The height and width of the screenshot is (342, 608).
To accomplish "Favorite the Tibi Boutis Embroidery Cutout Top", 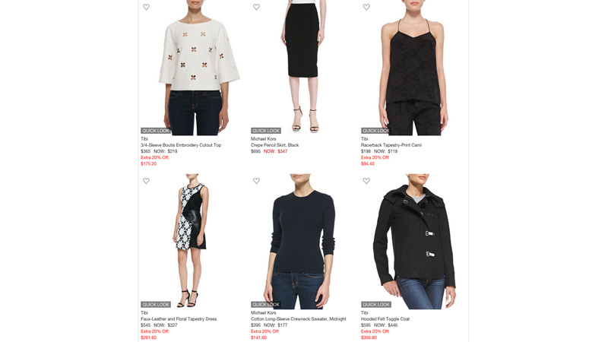I will pos(146,7).
